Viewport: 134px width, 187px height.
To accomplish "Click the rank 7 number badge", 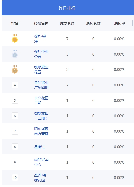I will point(15,131).
